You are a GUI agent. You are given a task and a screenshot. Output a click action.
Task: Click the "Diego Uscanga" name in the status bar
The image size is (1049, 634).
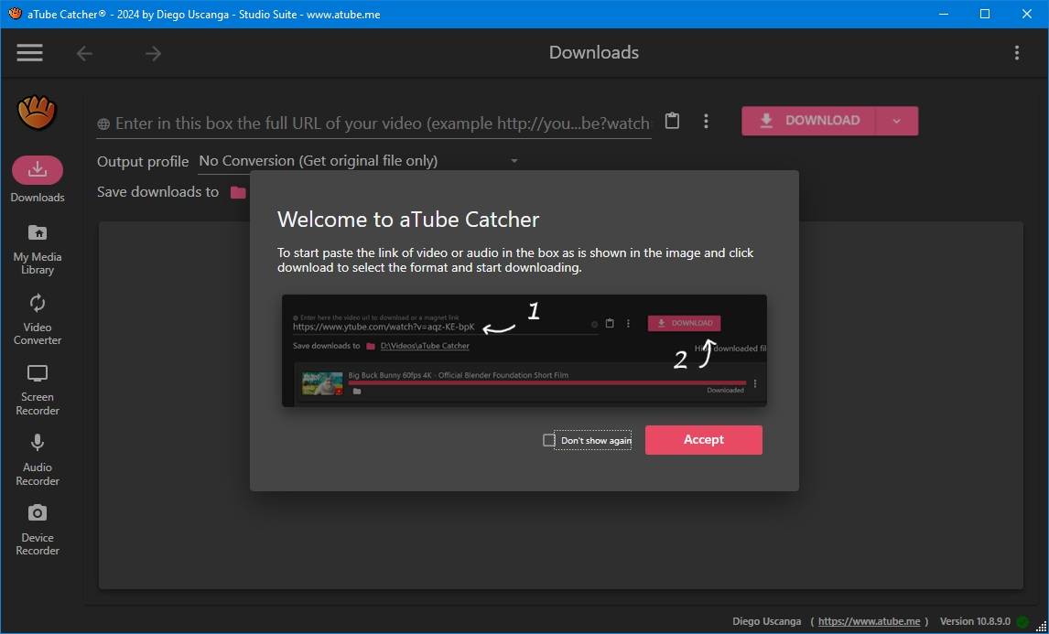tap(767, 622)
